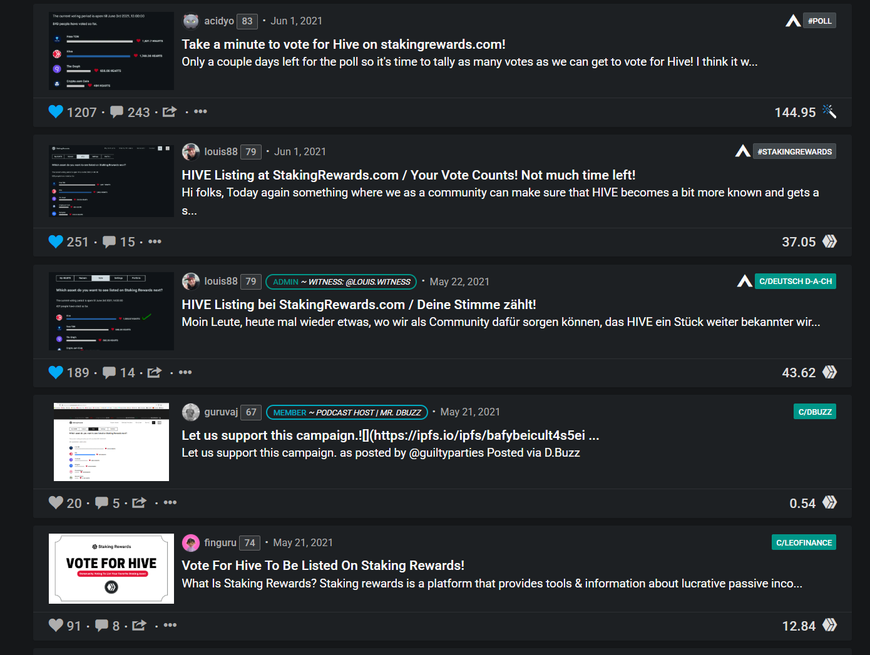The width and height of the screenshot is (870, 655).
Task: Visit the C/DEUTSCH D-A-CH community
Action: [796, 282]
